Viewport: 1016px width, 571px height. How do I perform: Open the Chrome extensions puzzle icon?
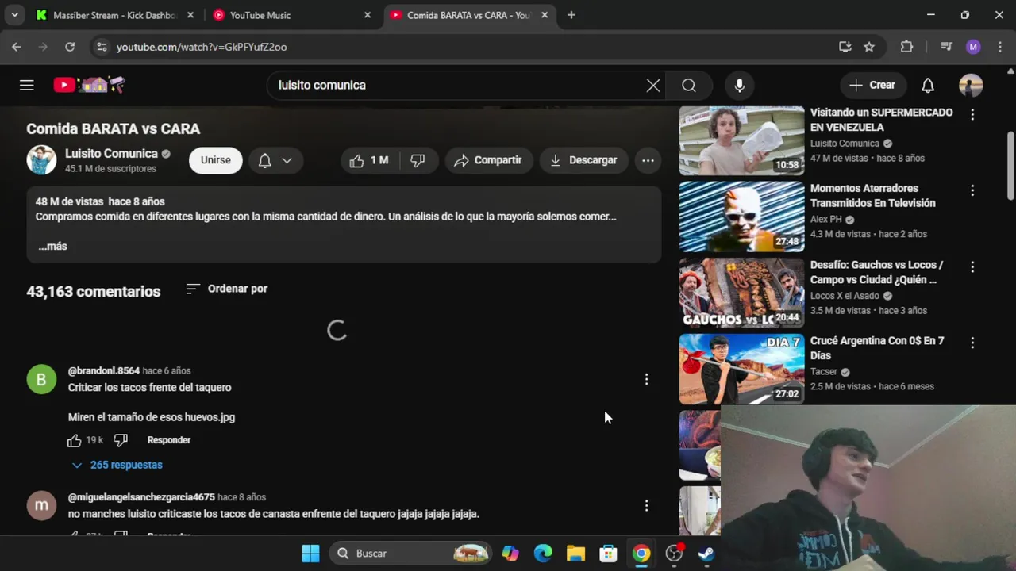coord(906,47)
